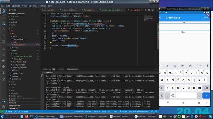
Task: Switch to register_page.dart tab
Action: click(68, 10)
